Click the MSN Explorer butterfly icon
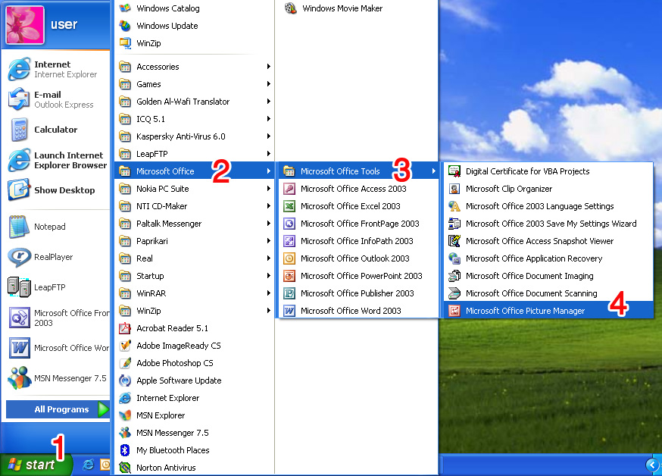 tap(125, 415)
